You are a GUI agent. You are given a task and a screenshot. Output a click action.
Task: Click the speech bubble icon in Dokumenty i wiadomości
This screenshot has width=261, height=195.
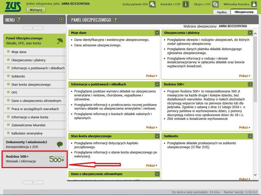(60, 144)
